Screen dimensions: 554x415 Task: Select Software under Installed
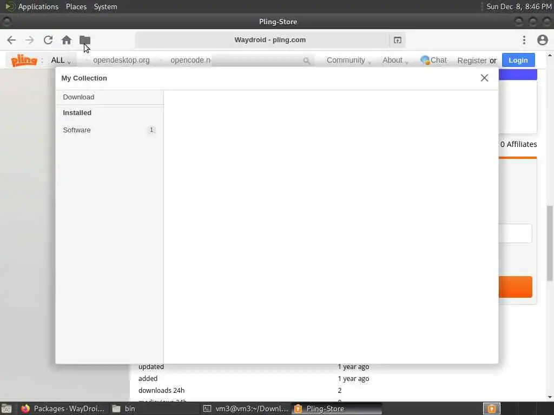[109, 130]
